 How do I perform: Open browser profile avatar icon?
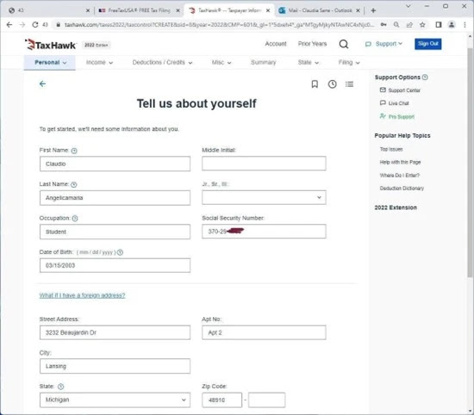(452, 25)
